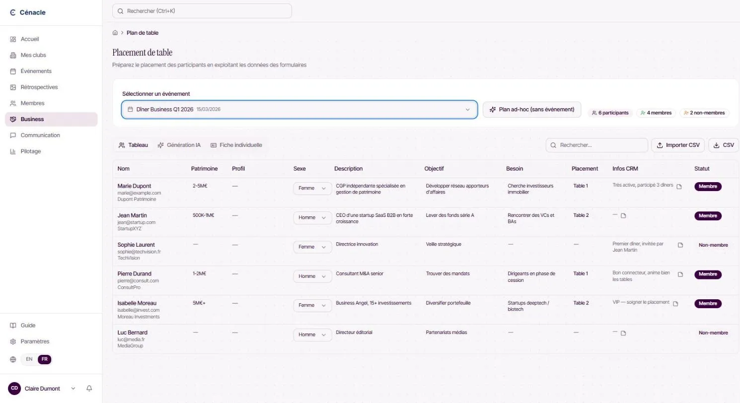This screenshot has width=740, height=403.
Task: Open CRM note icon for Isabelle Moreau
Action: coord(675,304)
